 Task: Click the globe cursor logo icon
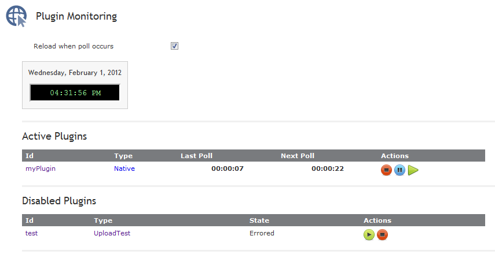(16, 16)
